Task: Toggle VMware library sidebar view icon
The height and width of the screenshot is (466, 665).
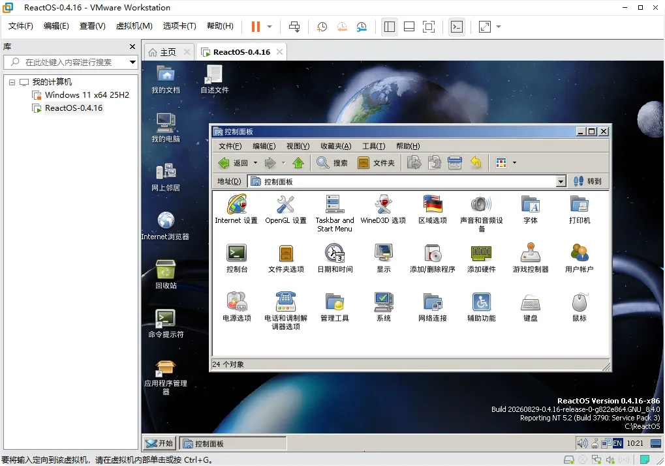Action: point(390,27)
